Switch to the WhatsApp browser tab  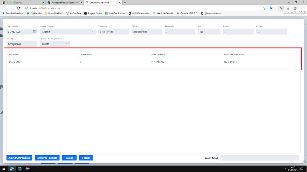26,3
